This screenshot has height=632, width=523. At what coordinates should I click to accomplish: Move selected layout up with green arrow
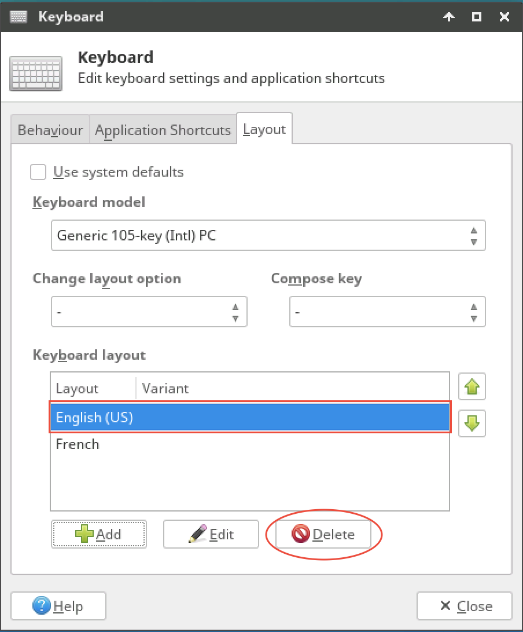[x=472, y=386]
